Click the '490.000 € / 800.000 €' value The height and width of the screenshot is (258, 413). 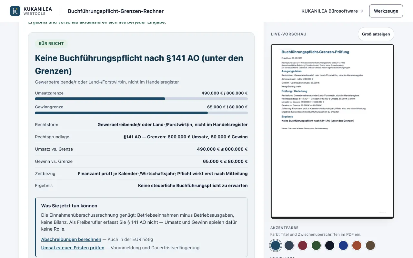(225, 93)
